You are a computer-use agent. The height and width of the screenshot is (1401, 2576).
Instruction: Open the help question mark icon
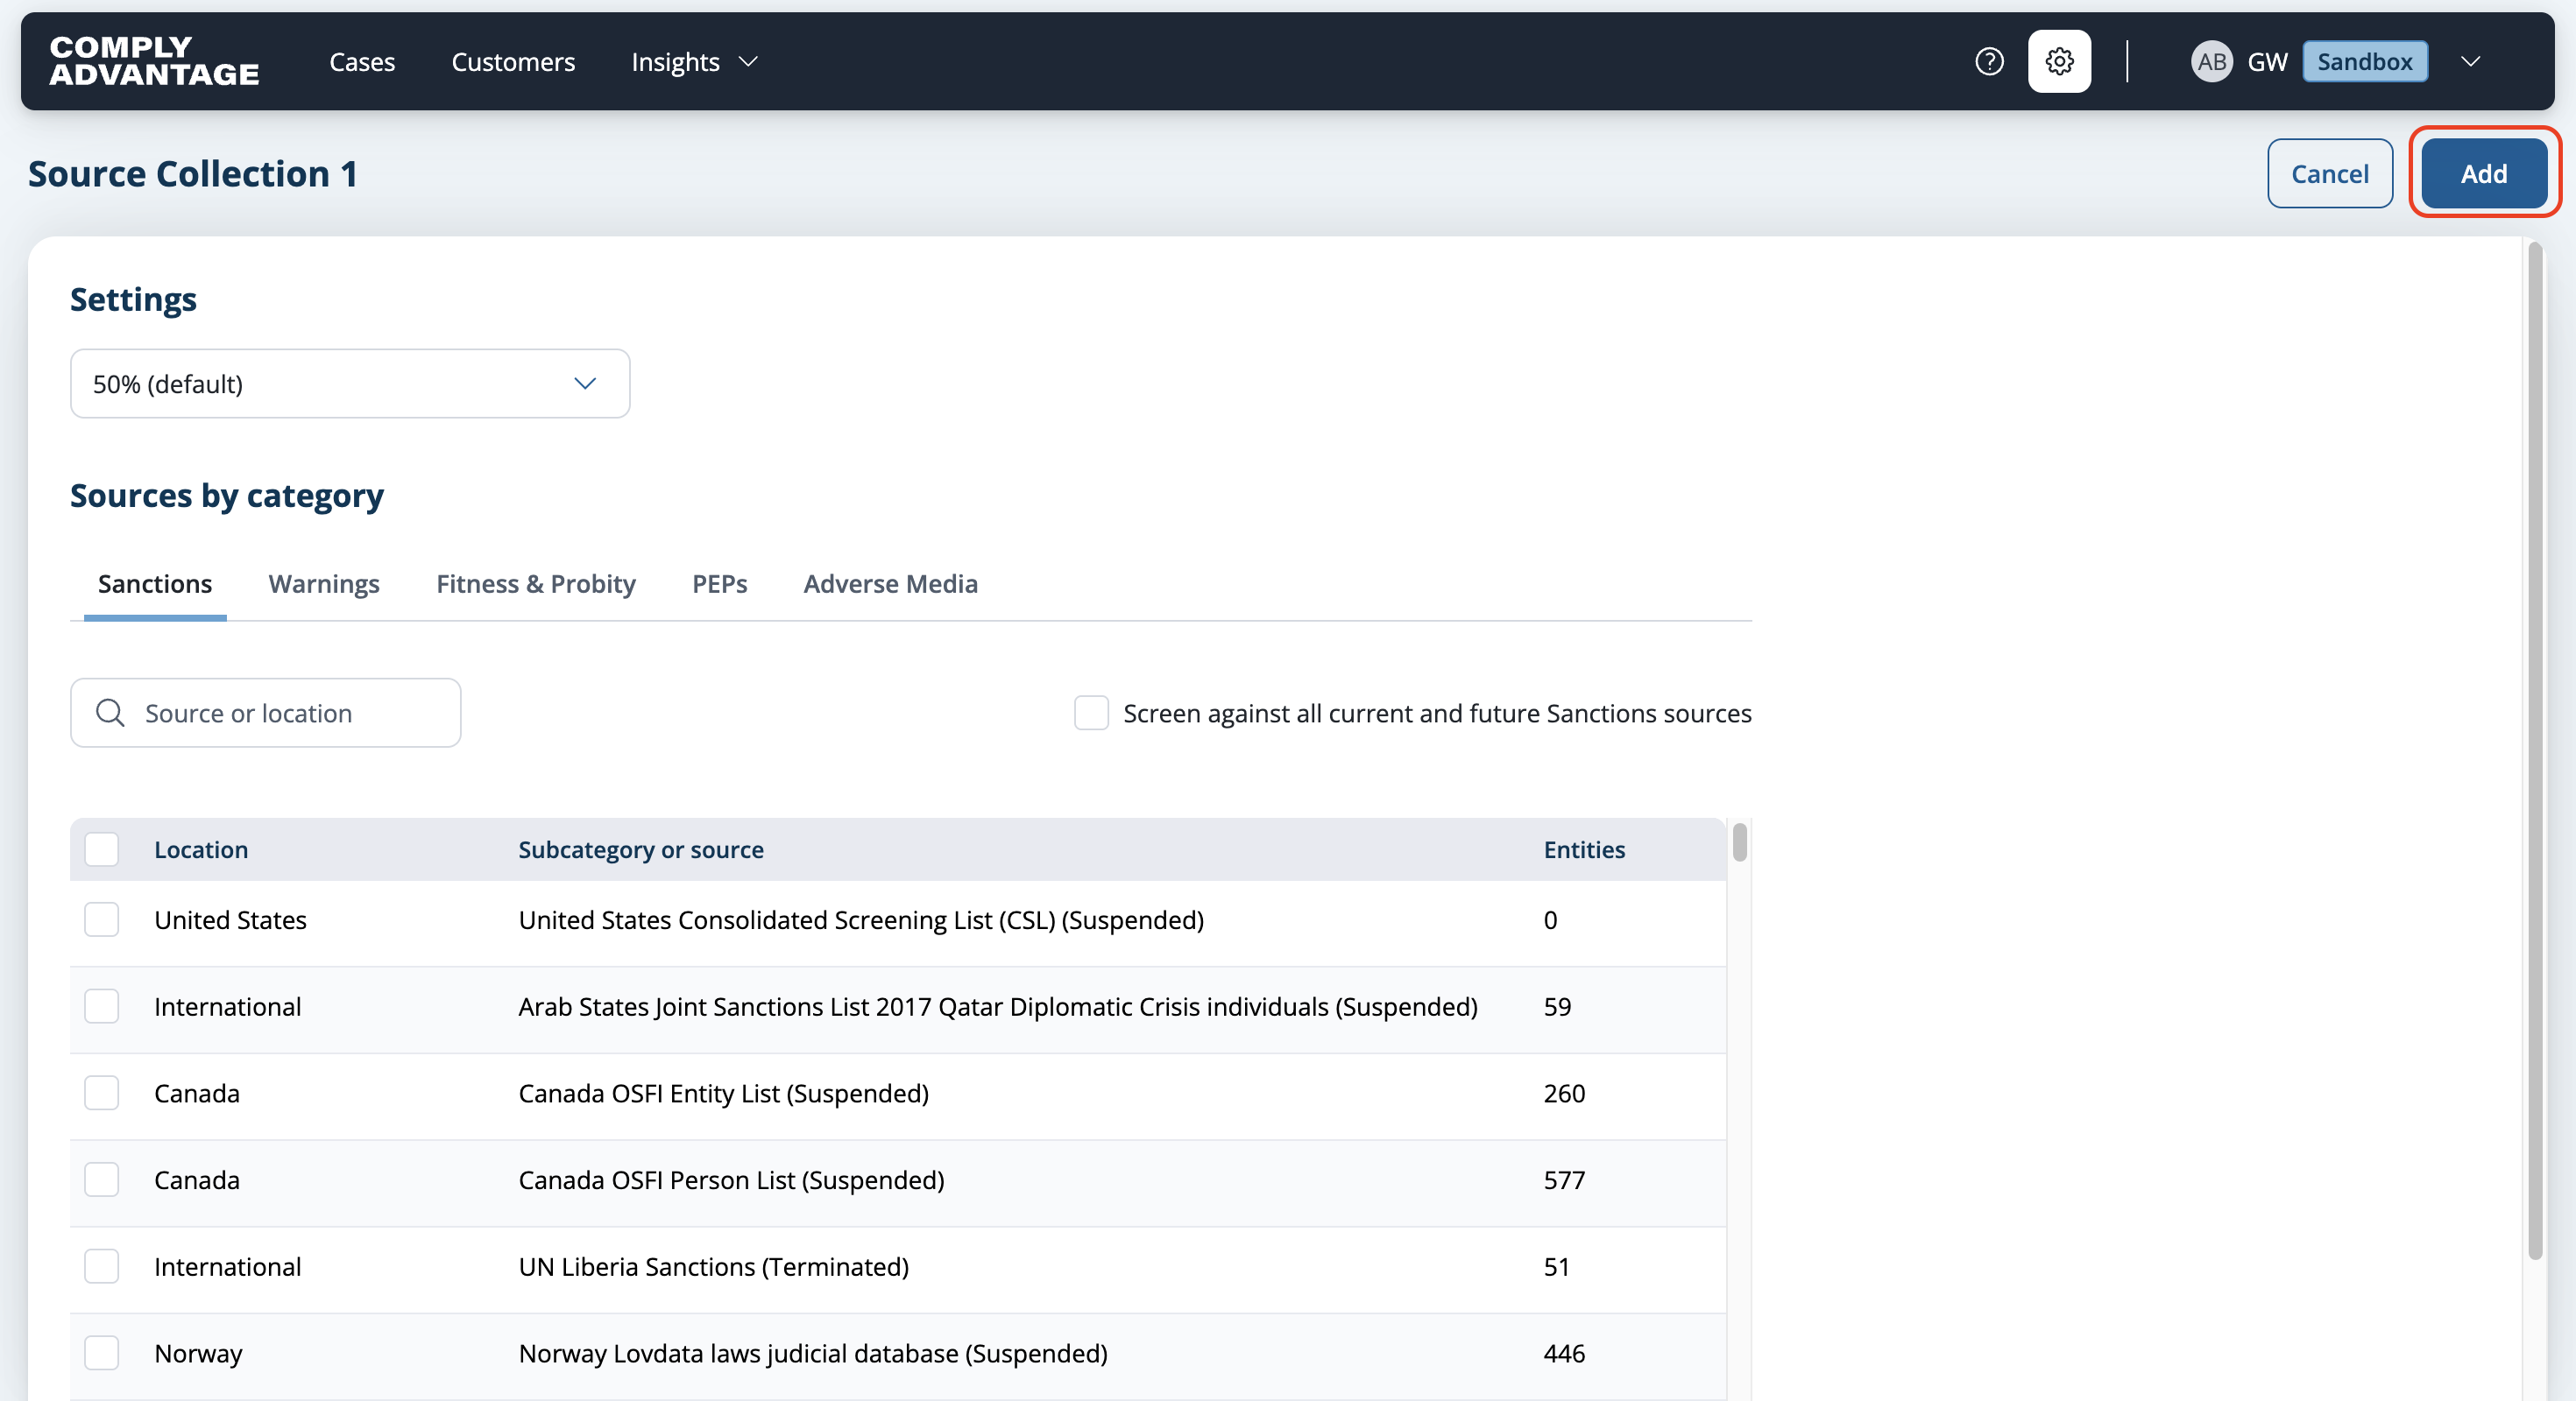point(1989,62)
